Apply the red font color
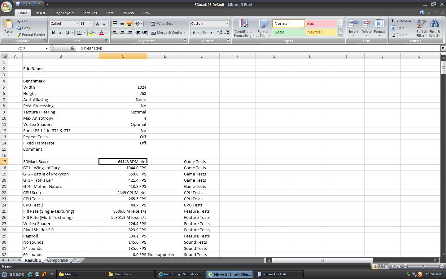Viewport: 446px width, 279px height. tap(101, 33)
